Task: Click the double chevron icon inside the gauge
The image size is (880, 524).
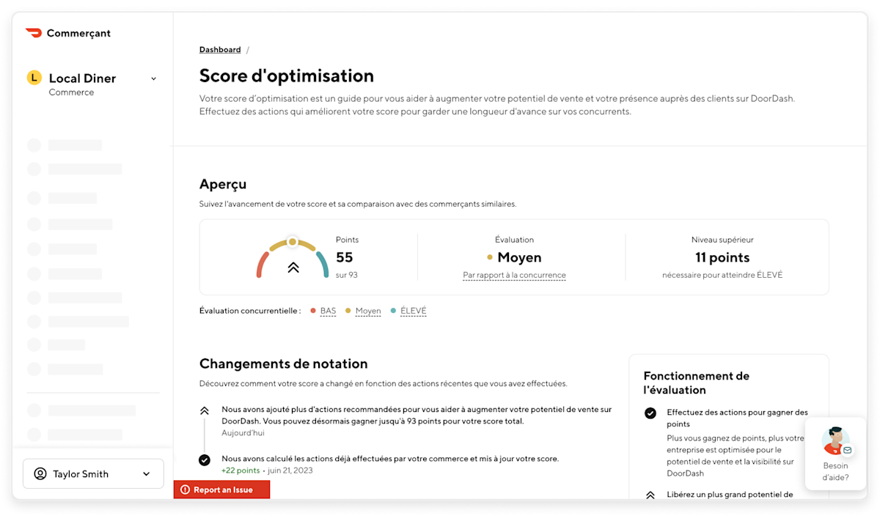Action: click(x=293, y=267)
